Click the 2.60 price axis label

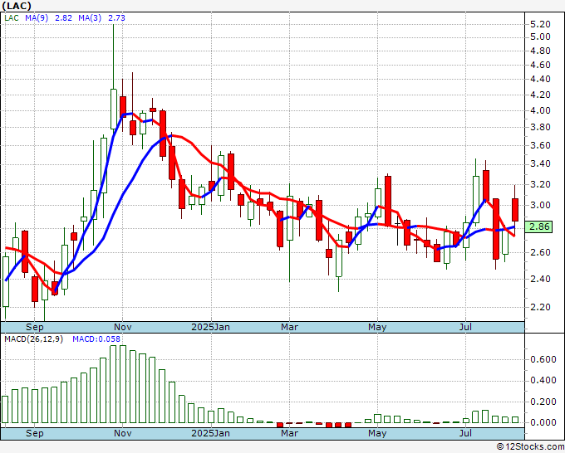coord(541,252)
